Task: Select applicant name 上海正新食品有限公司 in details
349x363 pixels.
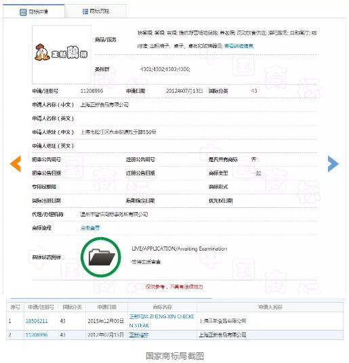Action: click(x=104, y=105)
